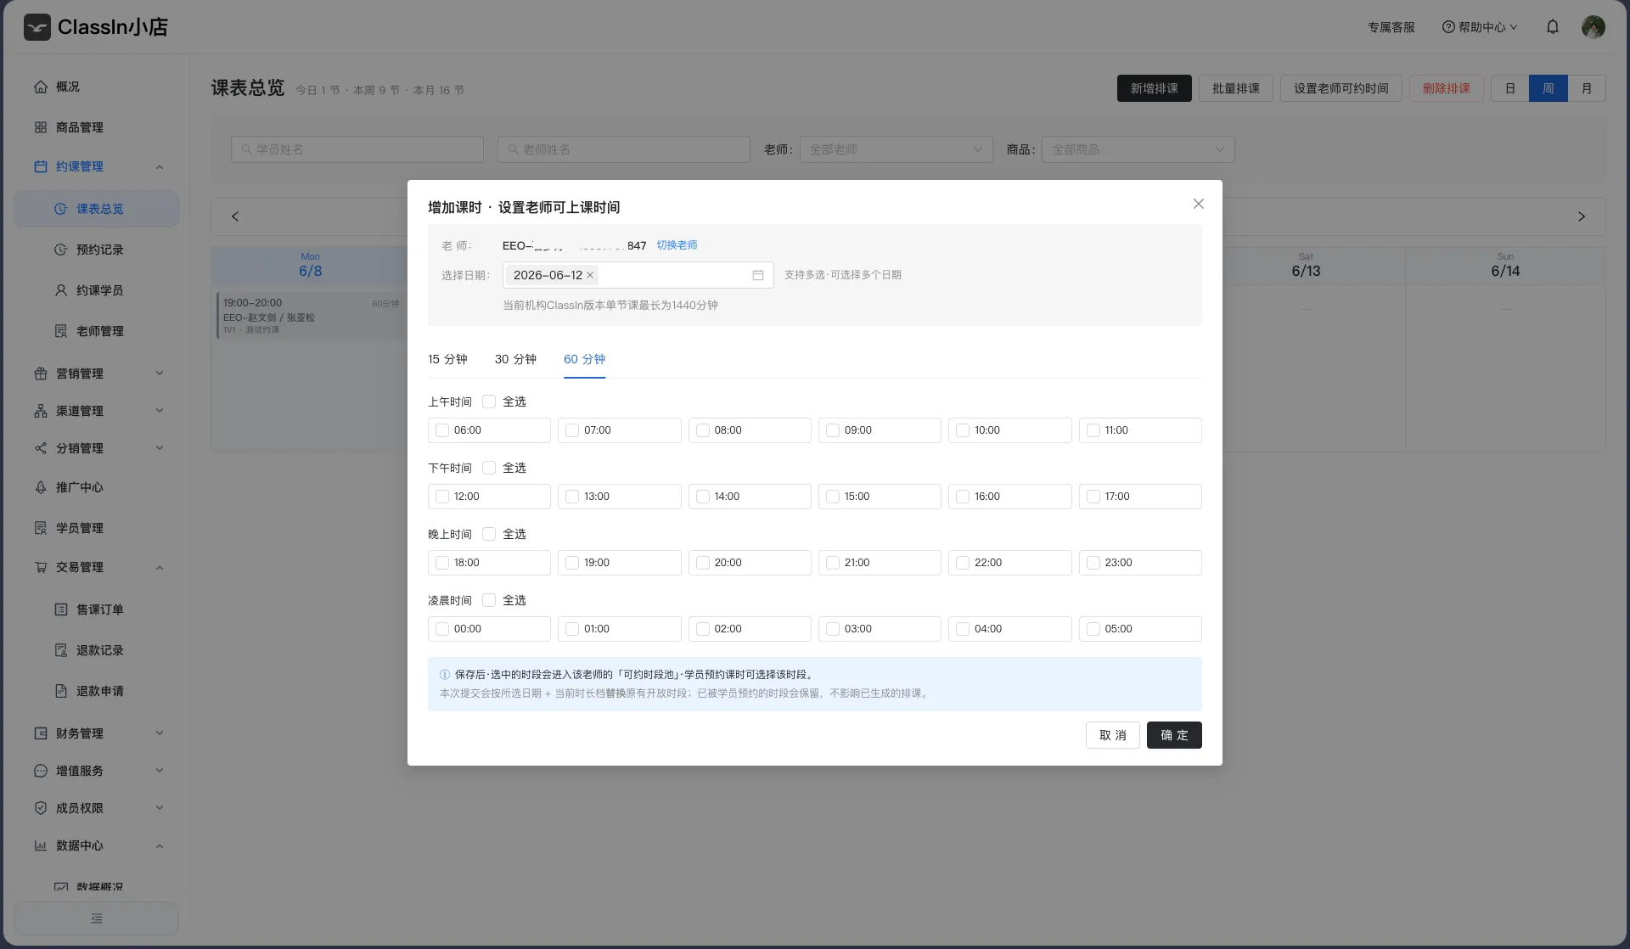Click the 课表总览 clock icon
1630x949 pixels.
click(x=61, y=209)
